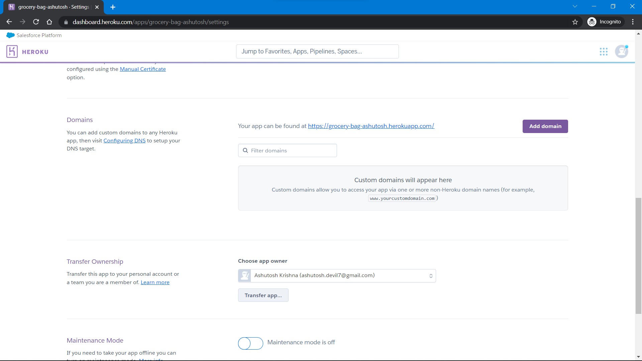Screen dimensions: 642x361
Task: Open a new browser tab
Action: point(113,7)
